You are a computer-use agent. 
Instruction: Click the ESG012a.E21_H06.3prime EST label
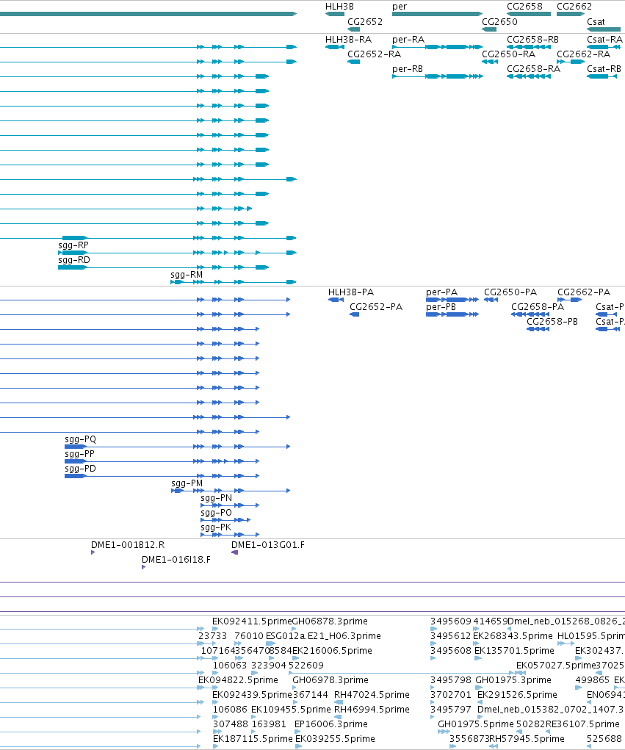pos(323,637)
